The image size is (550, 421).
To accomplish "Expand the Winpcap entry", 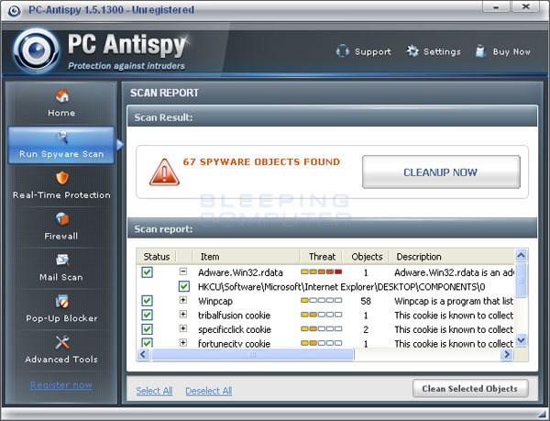I will point(183,300).
